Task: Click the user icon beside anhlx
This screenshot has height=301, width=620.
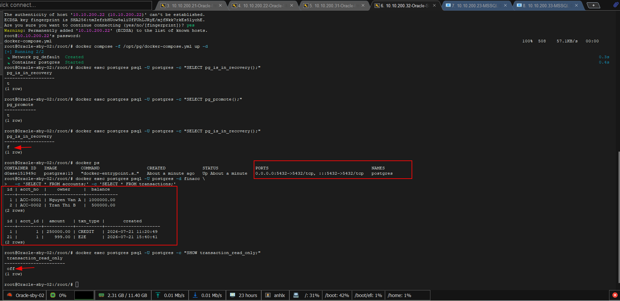Action: (x=268, y=295)
